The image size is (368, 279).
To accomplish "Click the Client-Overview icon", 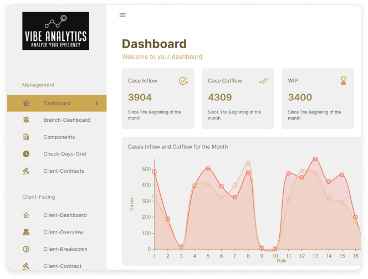I will point(26,232).
